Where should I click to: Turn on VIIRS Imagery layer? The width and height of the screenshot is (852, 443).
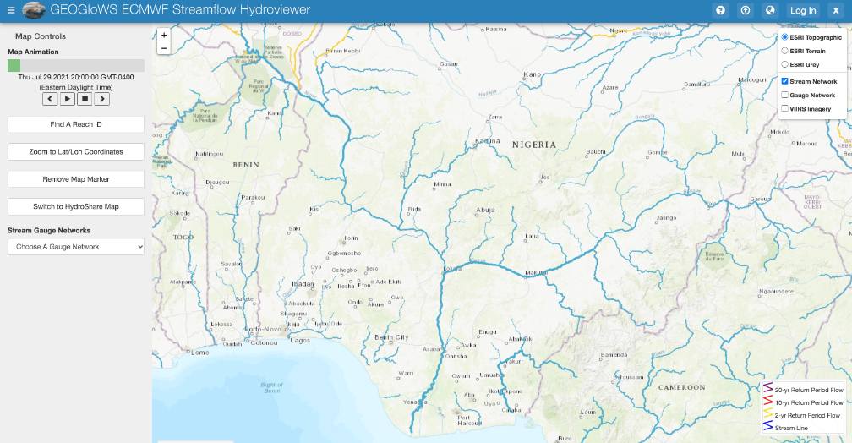(785, 109)
